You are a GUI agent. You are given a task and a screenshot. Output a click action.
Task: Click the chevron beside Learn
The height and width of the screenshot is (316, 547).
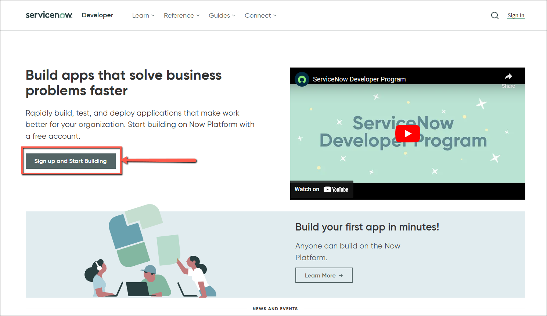(x=153, y=16)
